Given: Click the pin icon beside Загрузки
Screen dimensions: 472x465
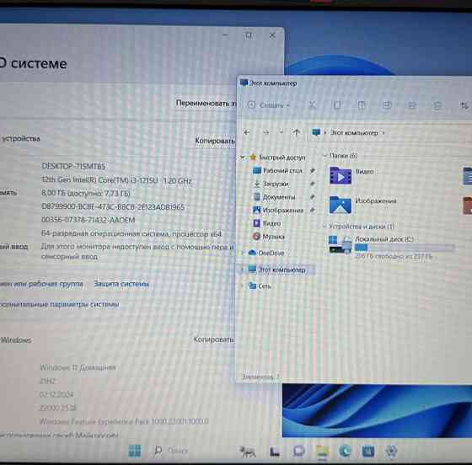Looking at the screenshot, I should 313,184.
